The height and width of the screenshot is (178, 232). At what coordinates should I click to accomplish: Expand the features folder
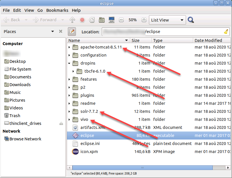pos(69,79)
